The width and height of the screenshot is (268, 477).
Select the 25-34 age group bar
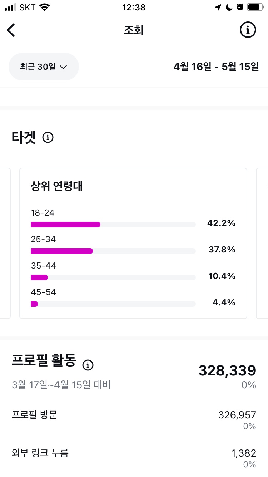pos(113,251)
